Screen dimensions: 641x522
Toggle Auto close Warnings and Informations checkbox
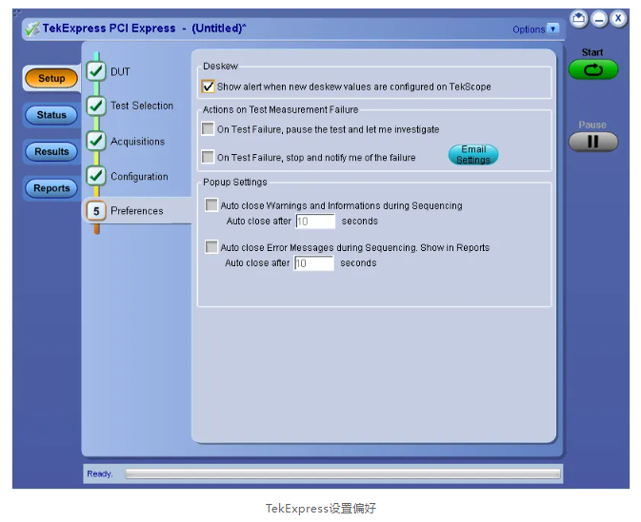tap(211, 205)
